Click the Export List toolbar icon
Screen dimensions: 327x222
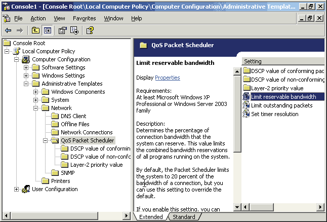[74, 30]
